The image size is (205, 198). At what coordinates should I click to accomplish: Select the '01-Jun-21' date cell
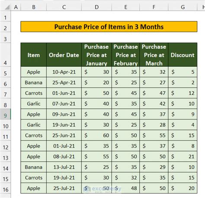[64, 93]
